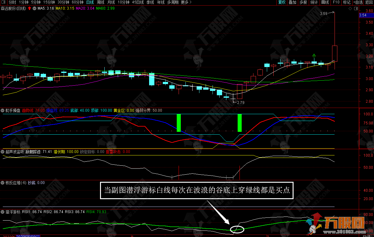The image size is (374, 237).
Task: Expand the 潜浮游标 indicator dropdown
Action: pyautogui.click(x=2, y=212)
